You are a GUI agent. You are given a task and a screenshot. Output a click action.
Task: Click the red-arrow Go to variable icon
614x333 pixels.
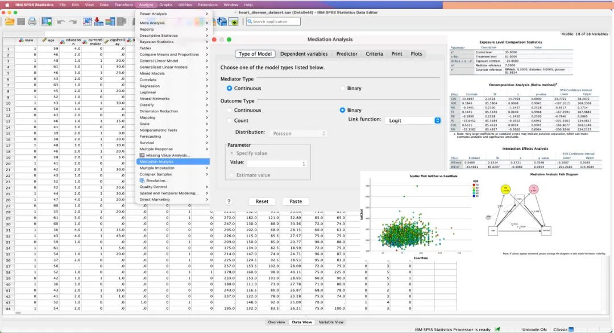[99, 22]
